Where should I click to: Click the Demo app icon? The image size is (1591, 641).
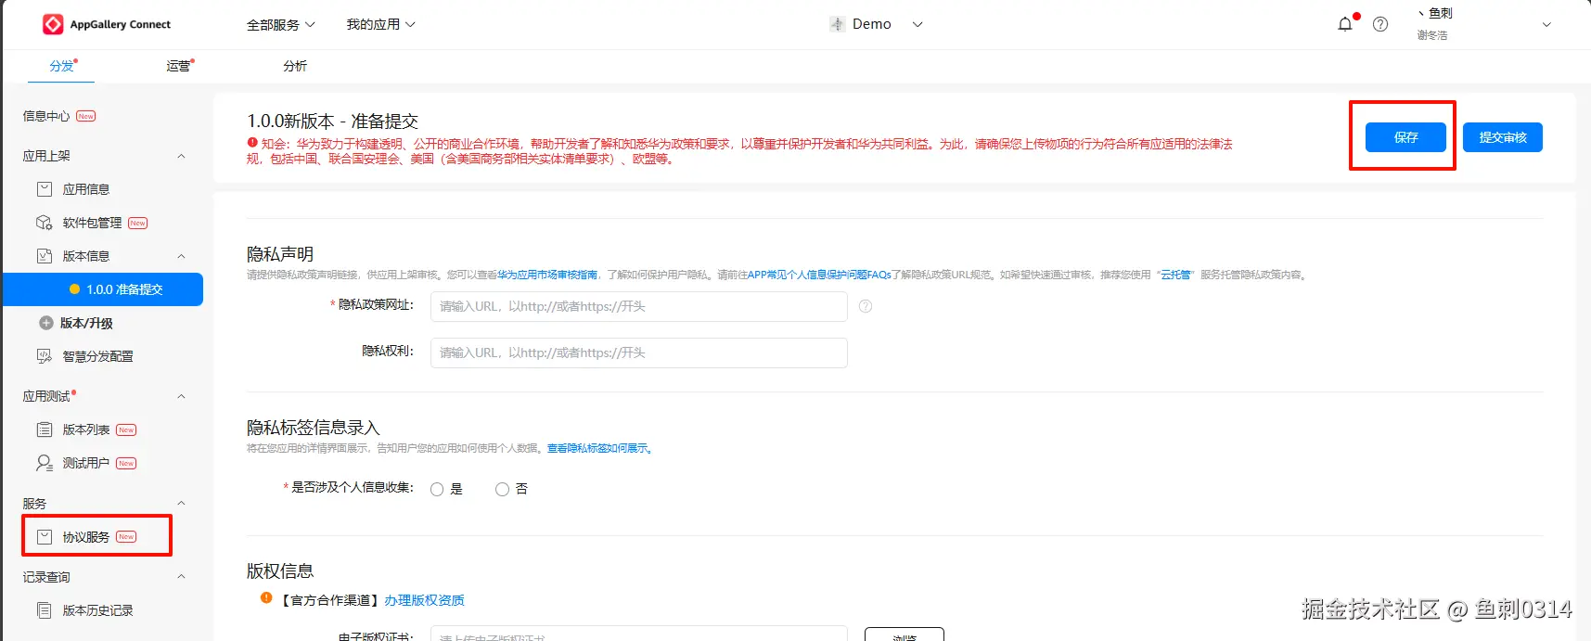837,24
